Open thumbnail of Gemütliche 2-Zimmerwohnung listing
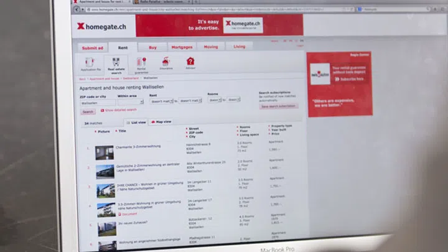Screen dimensions: 448x252 (x=105, y=172)
